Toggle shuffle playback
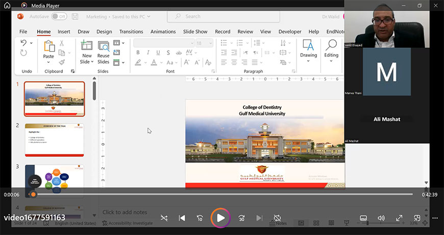 (x=164, y=218)
